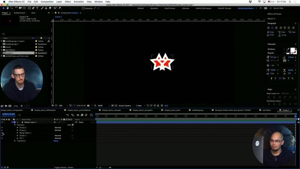Click the Selection arrow tool
The width and height of the screenshot is (300, 169).
[3, 8]
